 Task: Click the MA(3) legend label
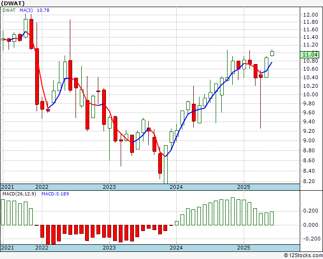[26, 10]
